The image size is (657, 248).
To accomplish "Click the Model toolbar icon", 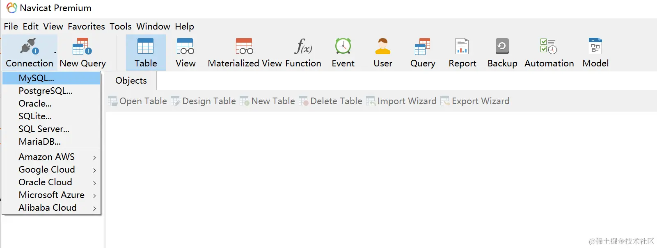I will [595, 47].
